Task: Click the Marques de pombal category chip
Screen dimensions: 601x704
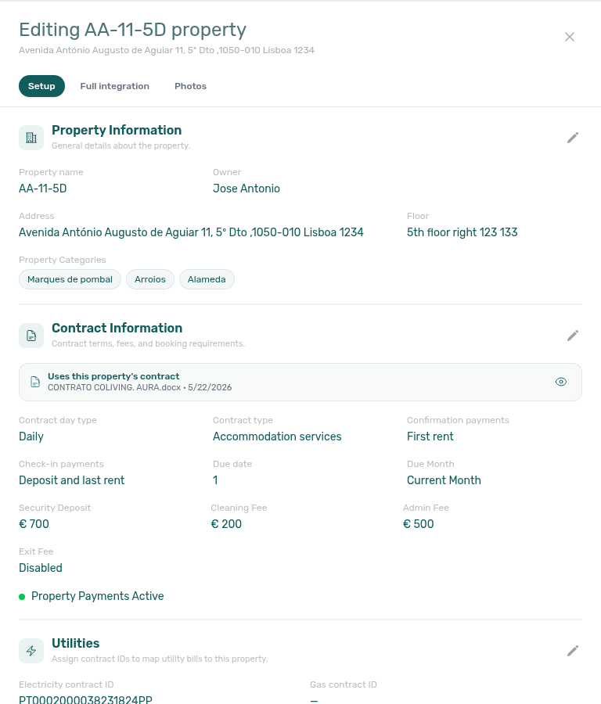Action: click(x=70, y=279)
